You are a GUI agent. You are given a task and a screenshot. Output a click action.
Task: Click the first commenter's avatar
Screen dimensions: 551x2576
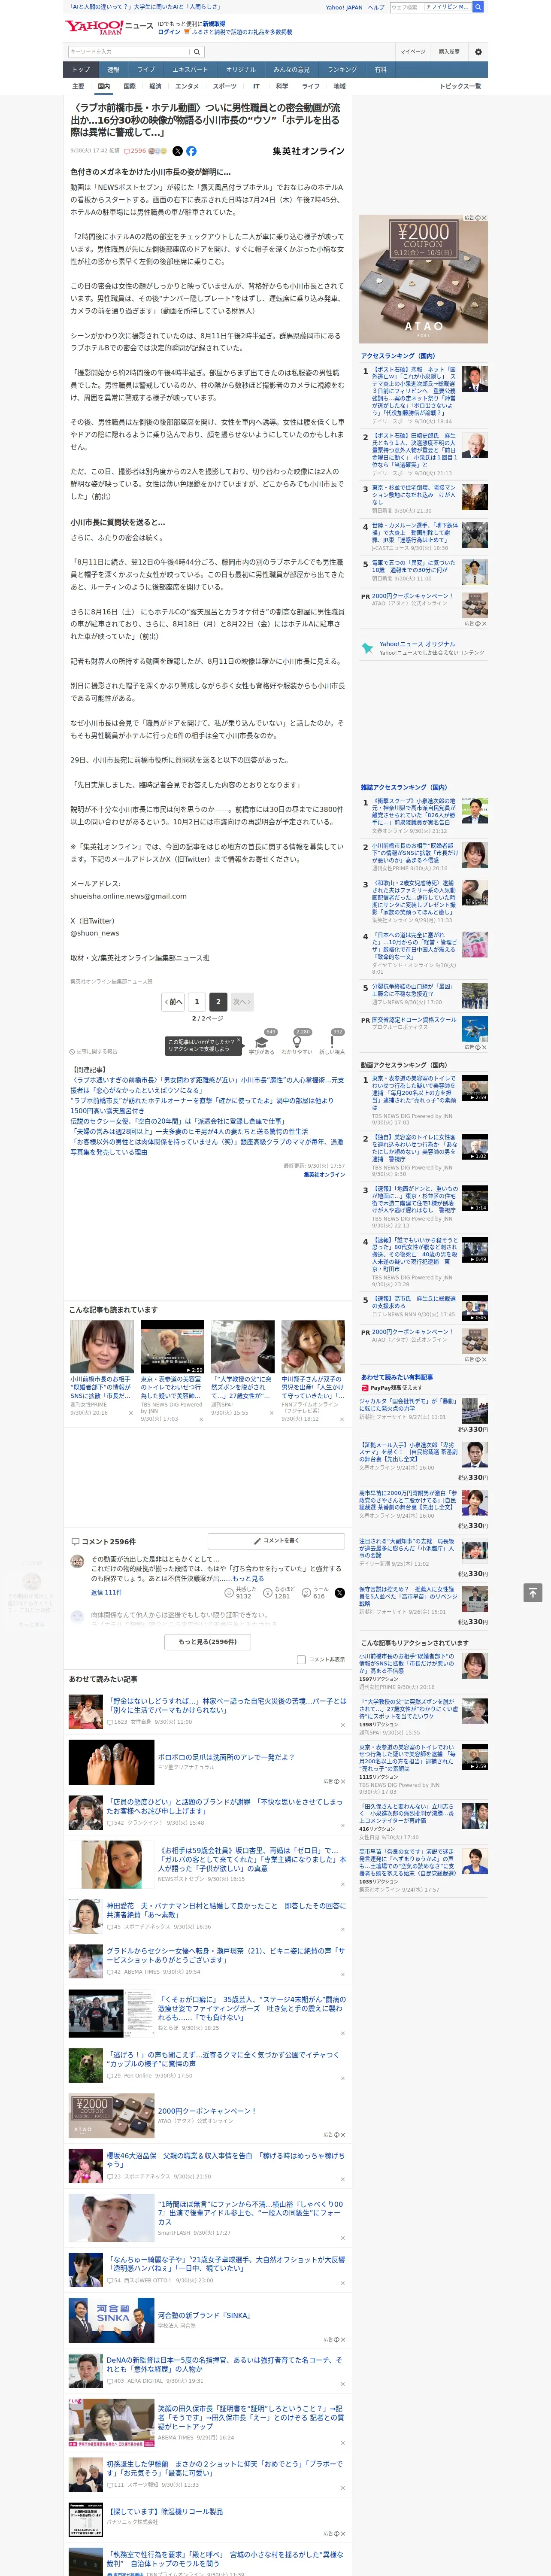[x=77, y=1560]
